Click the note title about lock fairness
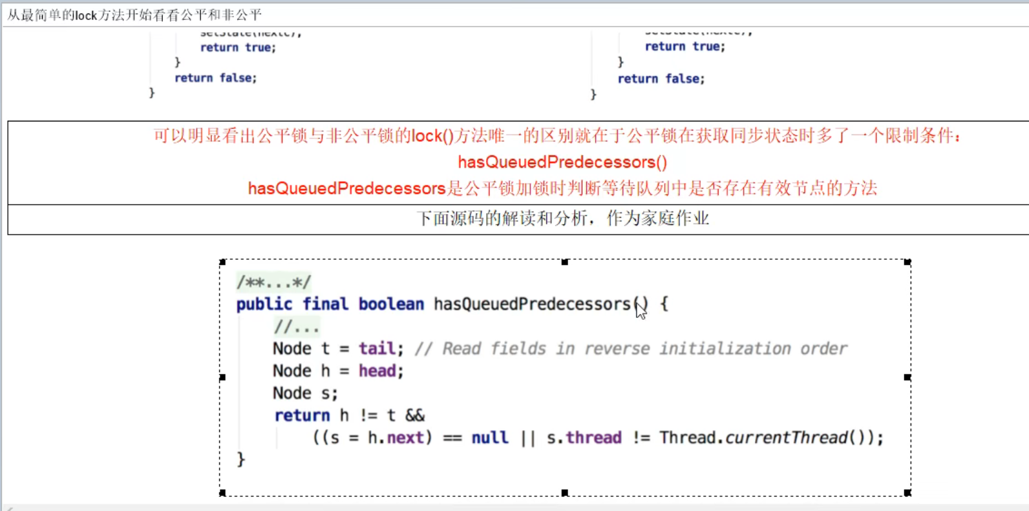 point(134,15)
